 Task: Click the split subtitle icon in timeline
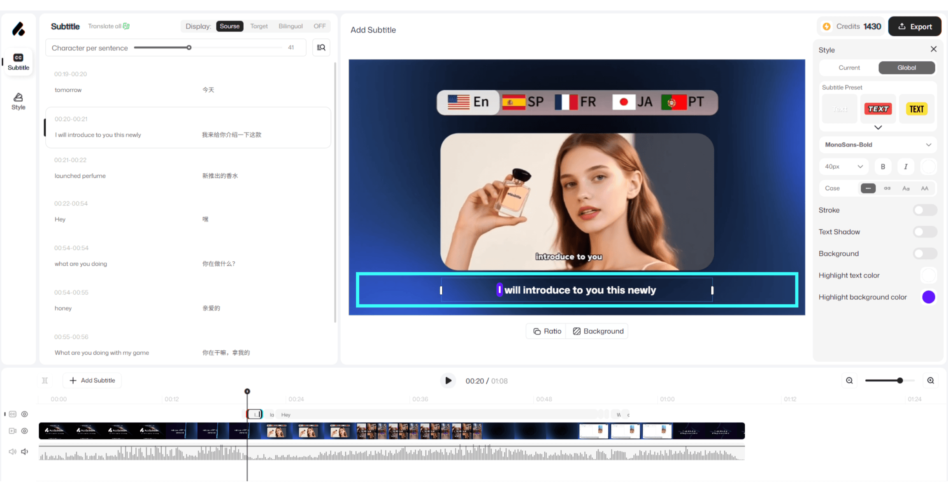pyautogui.click(x=45, y=381)
